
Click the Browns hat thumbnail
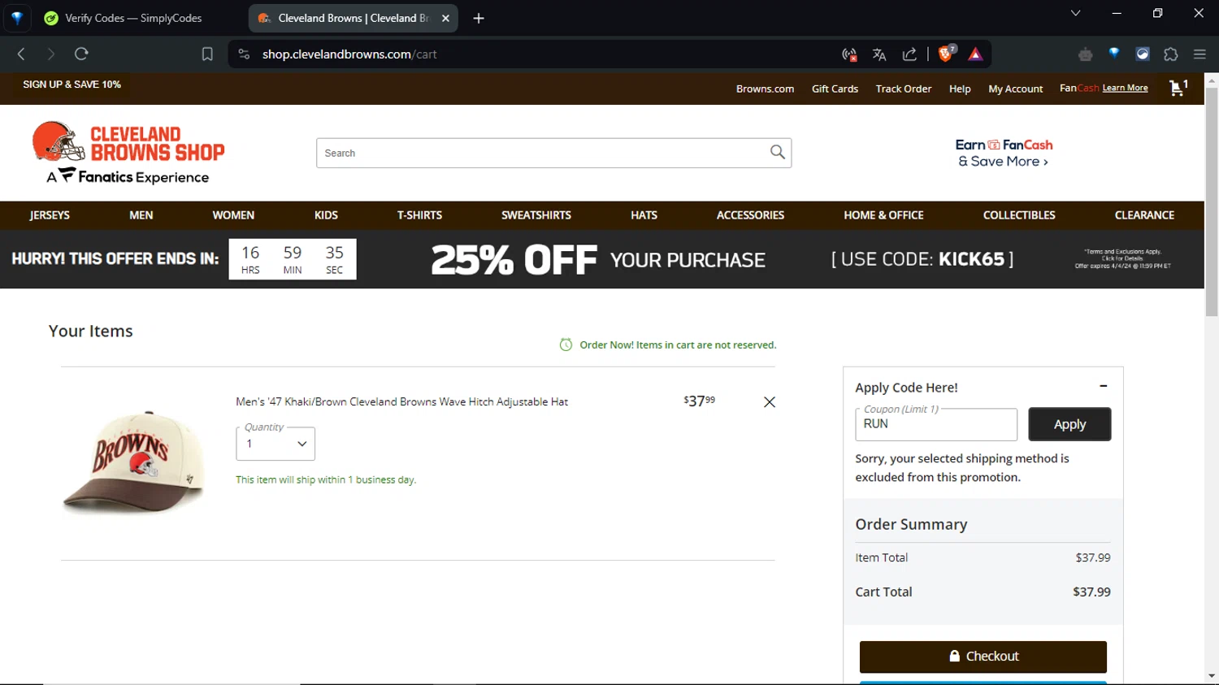click(x=134, y=462)
